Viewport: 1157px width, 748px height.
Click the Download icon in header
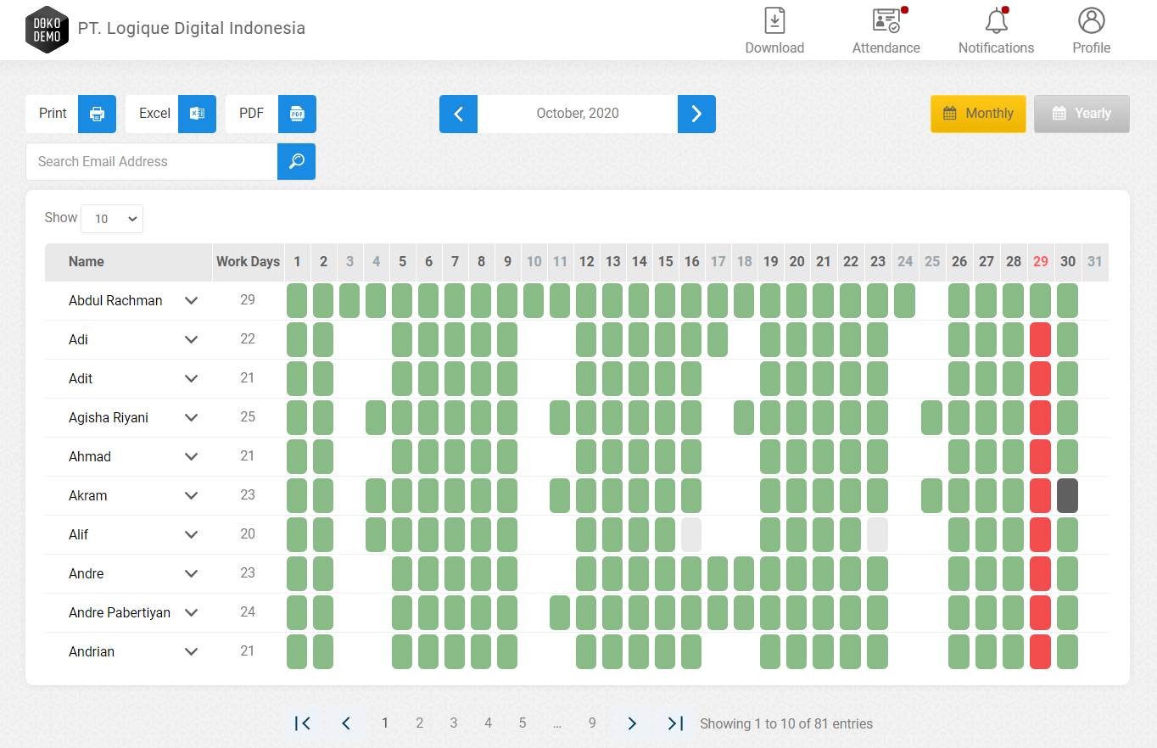[x=774, y=21]
